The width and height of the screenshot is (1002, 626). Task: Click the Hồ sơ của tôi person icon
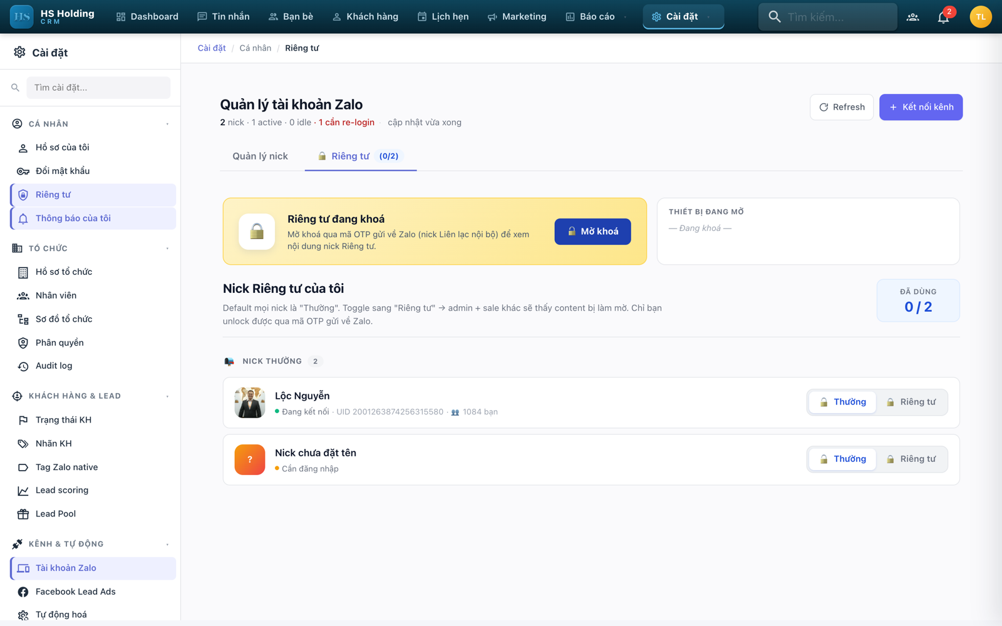pyautogui.click(x=23, y=148)
